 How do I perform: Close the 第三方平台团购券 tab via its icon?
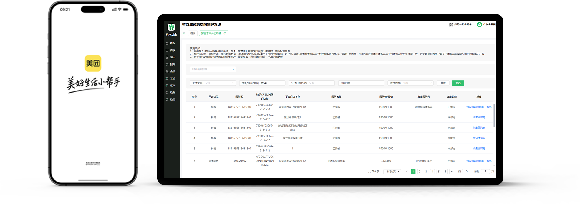[225, 33]
